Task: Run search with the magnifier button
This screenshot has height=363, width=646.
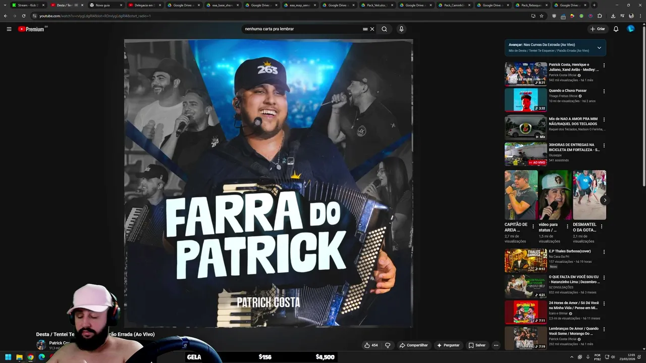Action: click(x=384, y=29)
